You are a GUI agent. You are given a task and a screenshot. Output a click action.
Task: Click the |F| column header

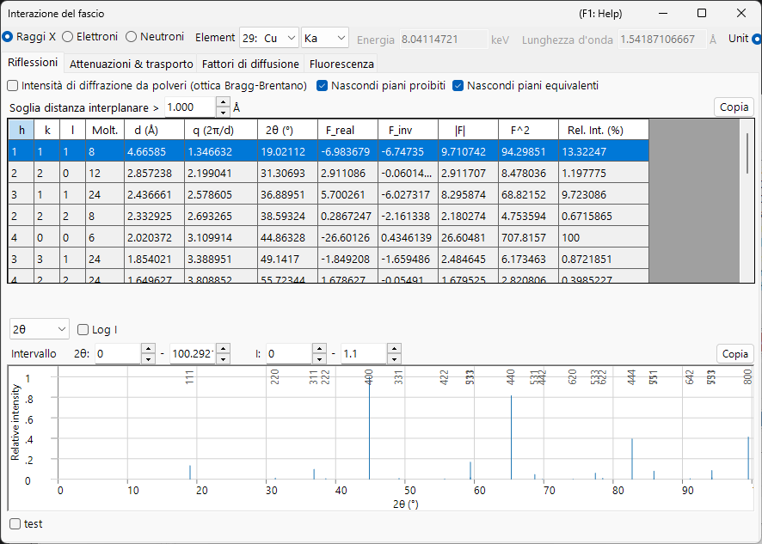468,130
